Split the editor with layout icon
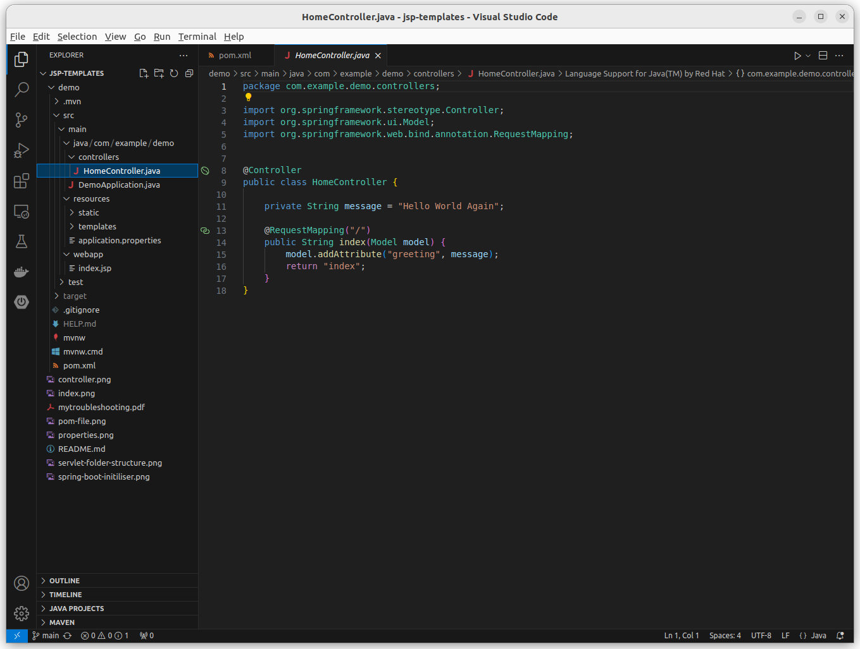Screen dimensions: 860x649 click(x=823, y=56)
